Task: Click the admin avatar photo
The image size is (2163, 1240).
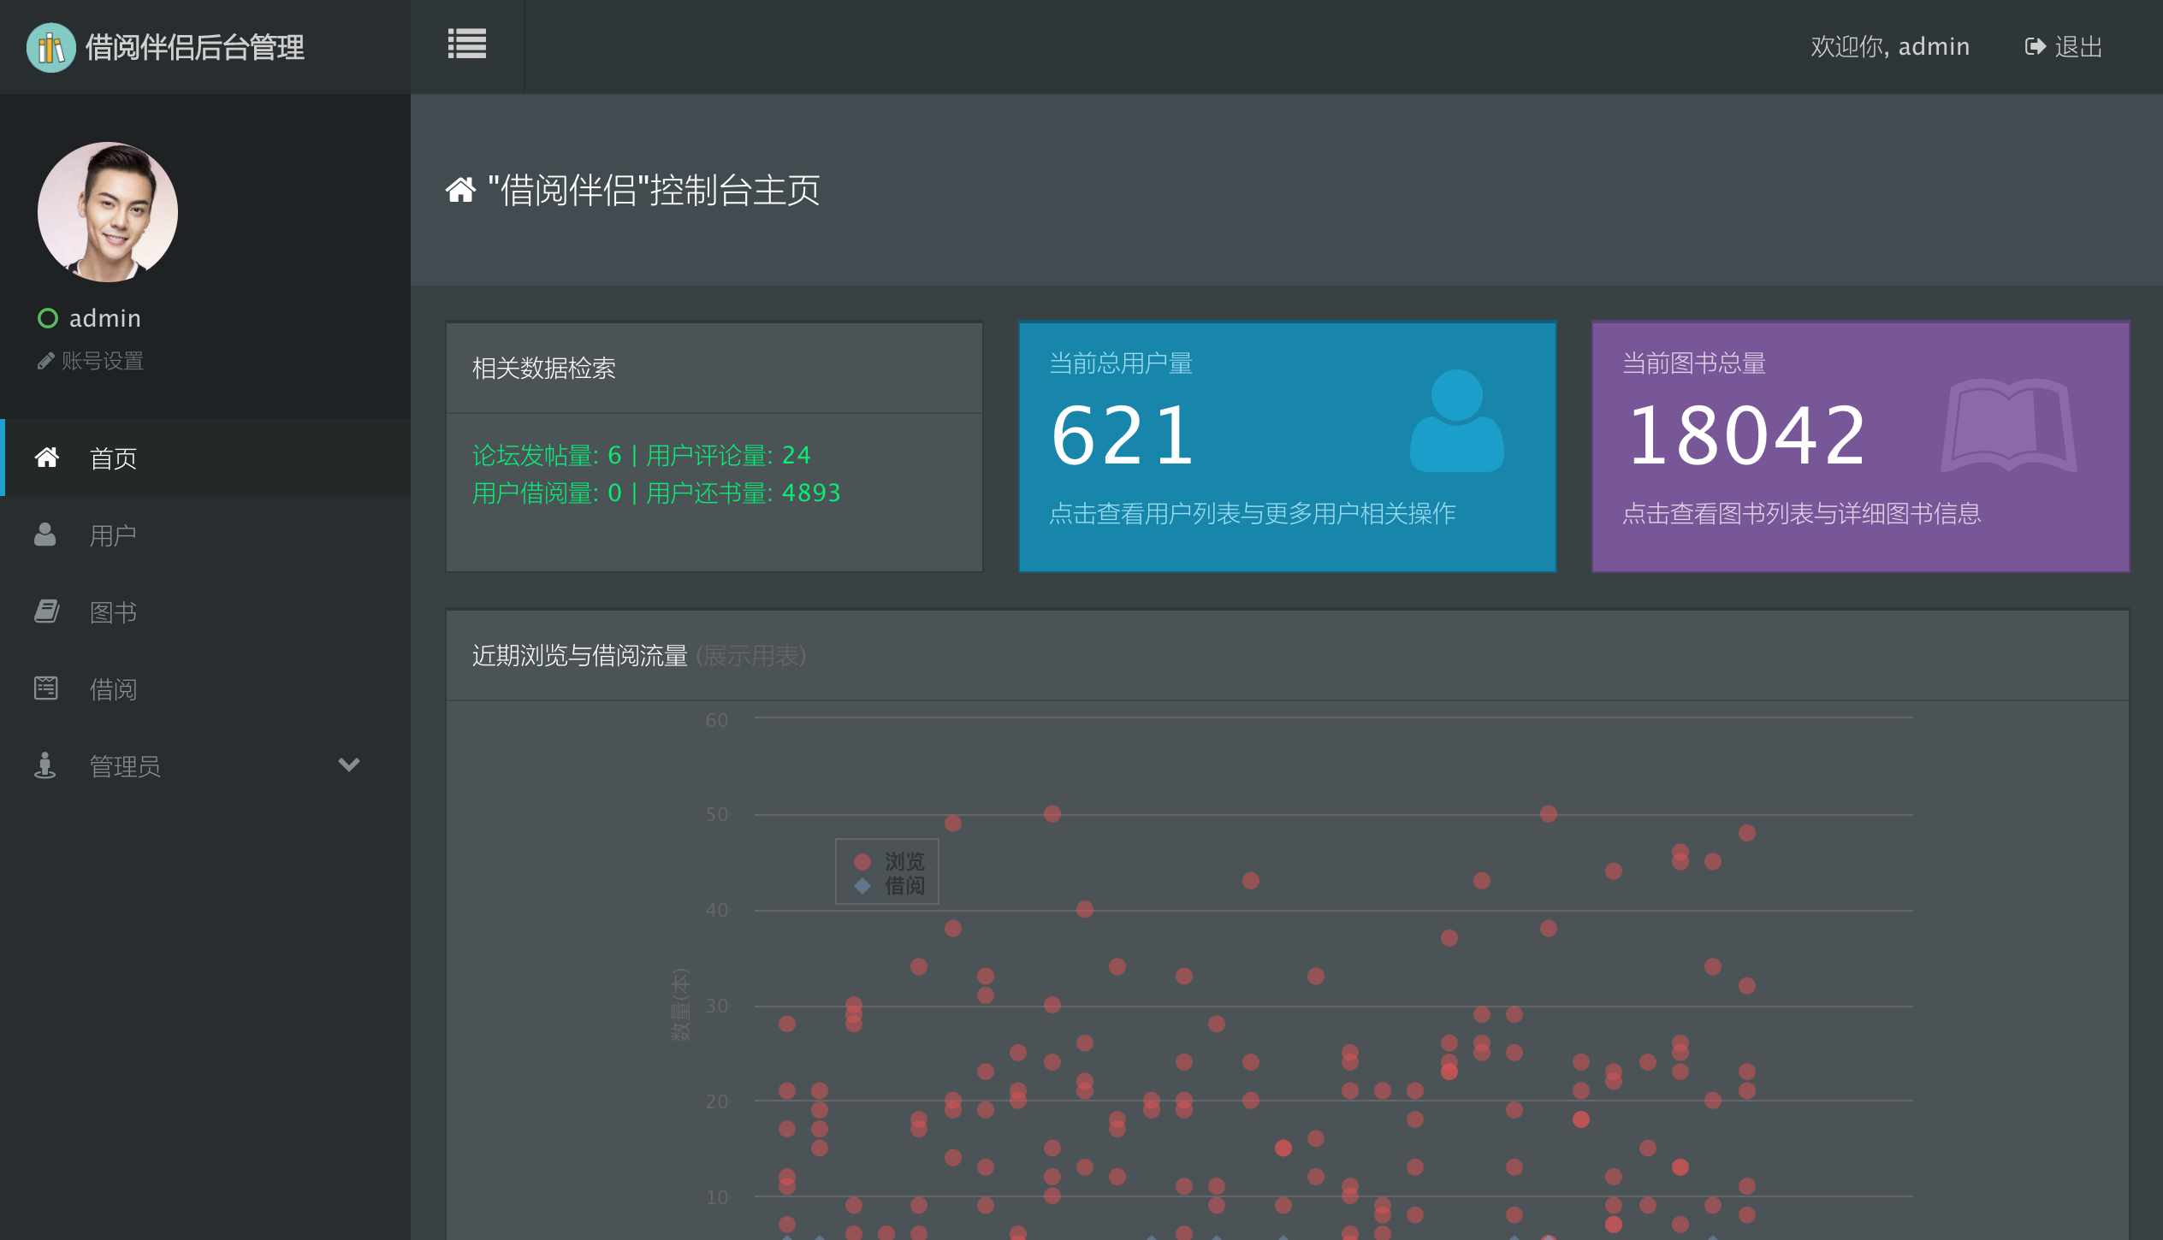Action: click(108, 212)
